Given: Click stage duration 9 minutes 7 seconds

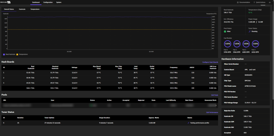Looking at the screenshot, I should point(106,123).
